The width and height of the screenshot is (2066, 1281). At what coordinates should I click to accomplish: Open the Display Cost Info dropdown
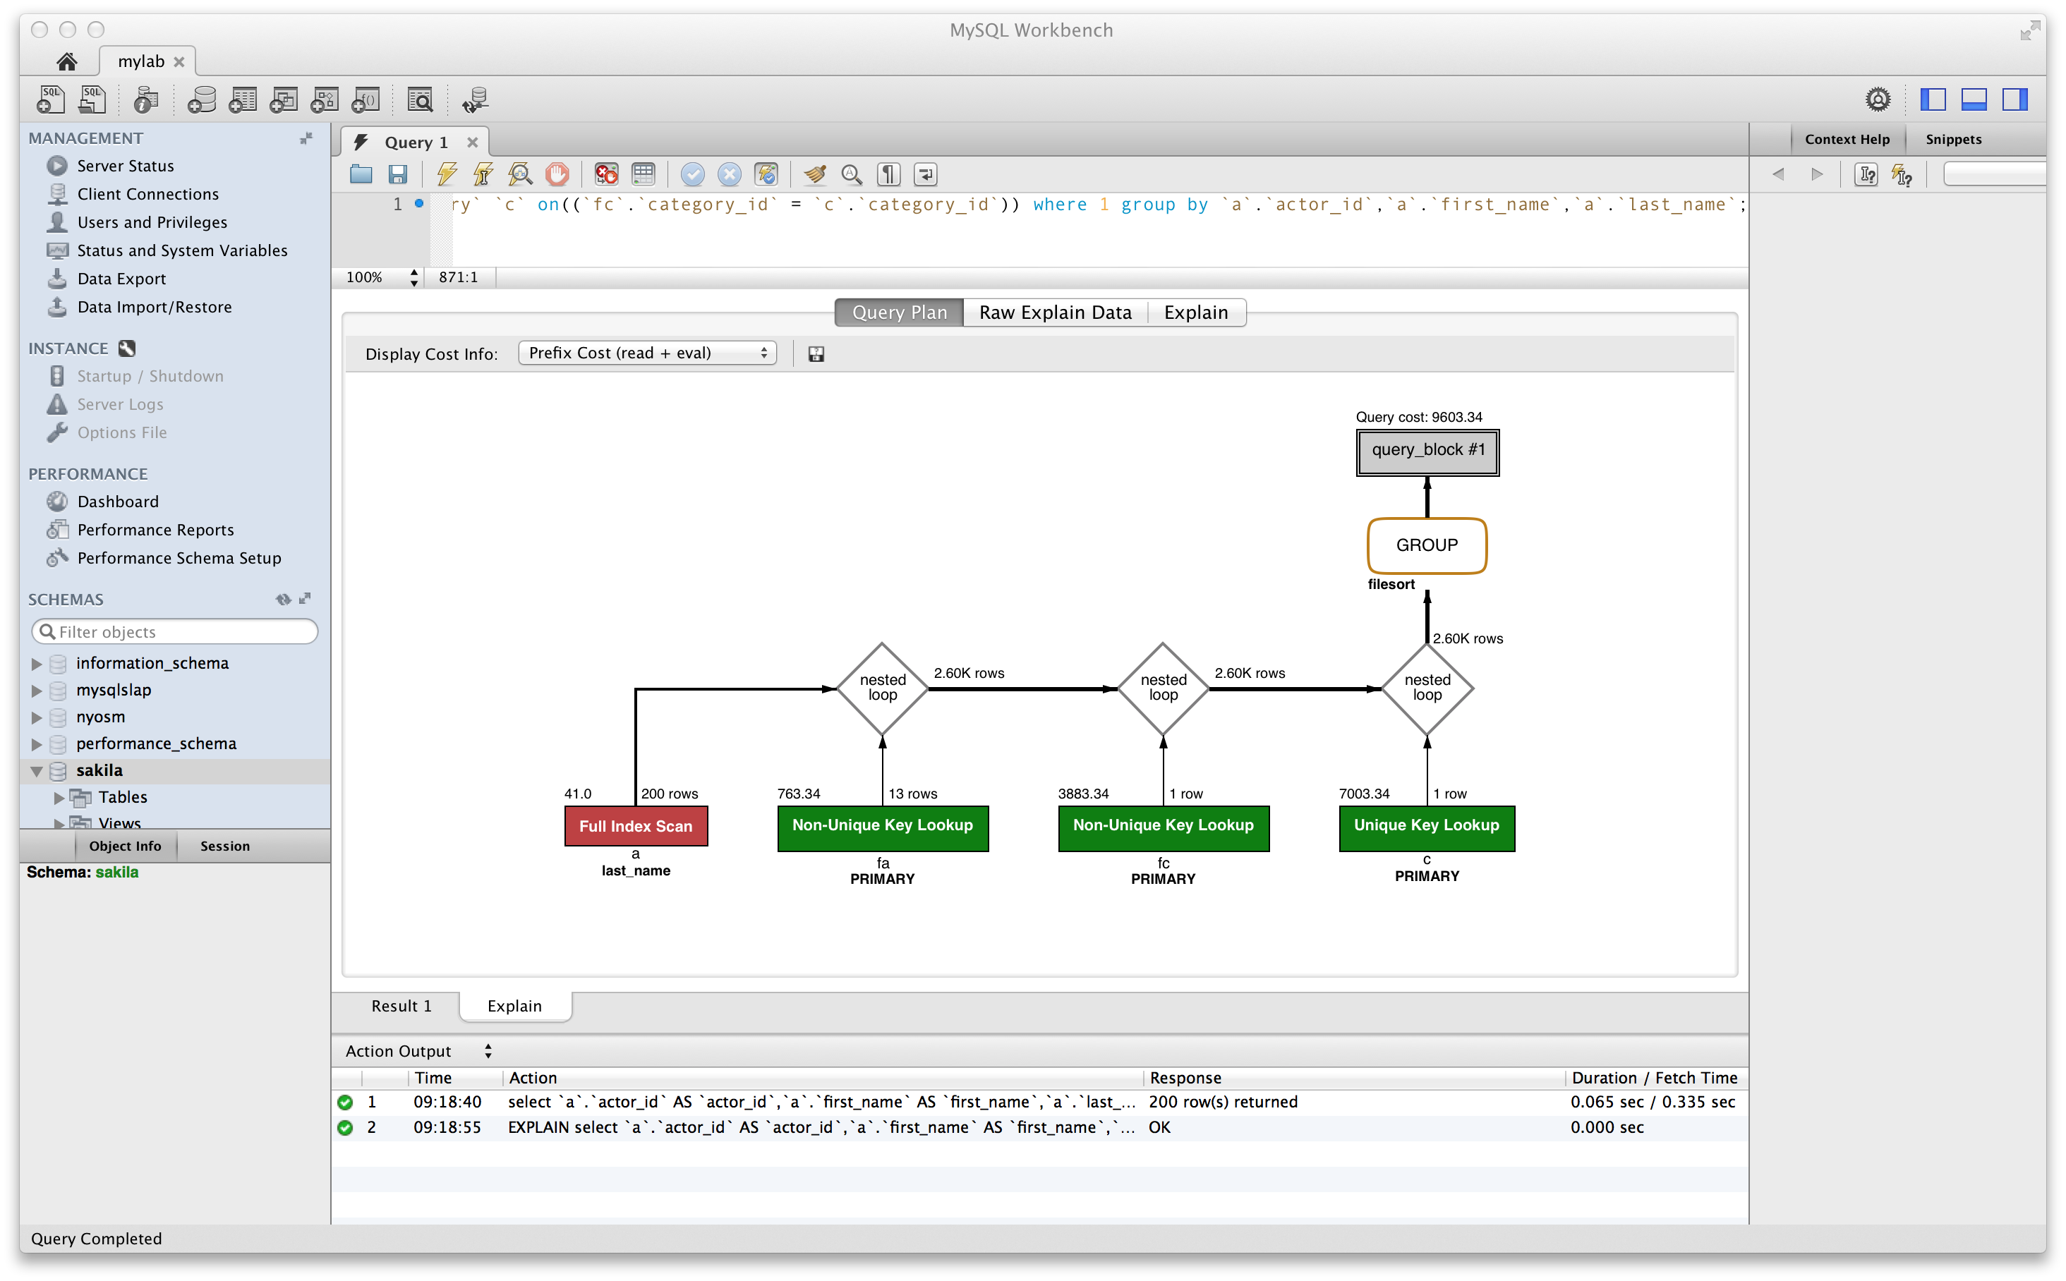(645, 353)
